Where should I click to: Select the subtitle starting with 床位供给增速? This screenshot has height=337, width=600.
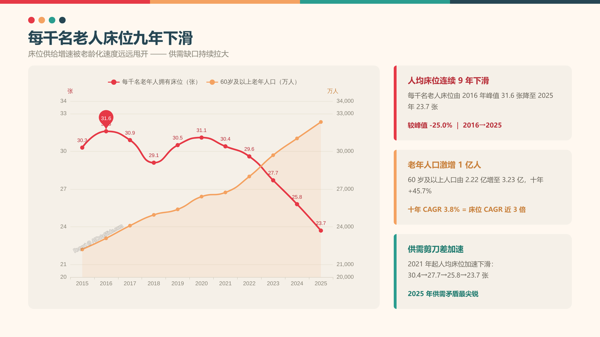coord(128,54)
